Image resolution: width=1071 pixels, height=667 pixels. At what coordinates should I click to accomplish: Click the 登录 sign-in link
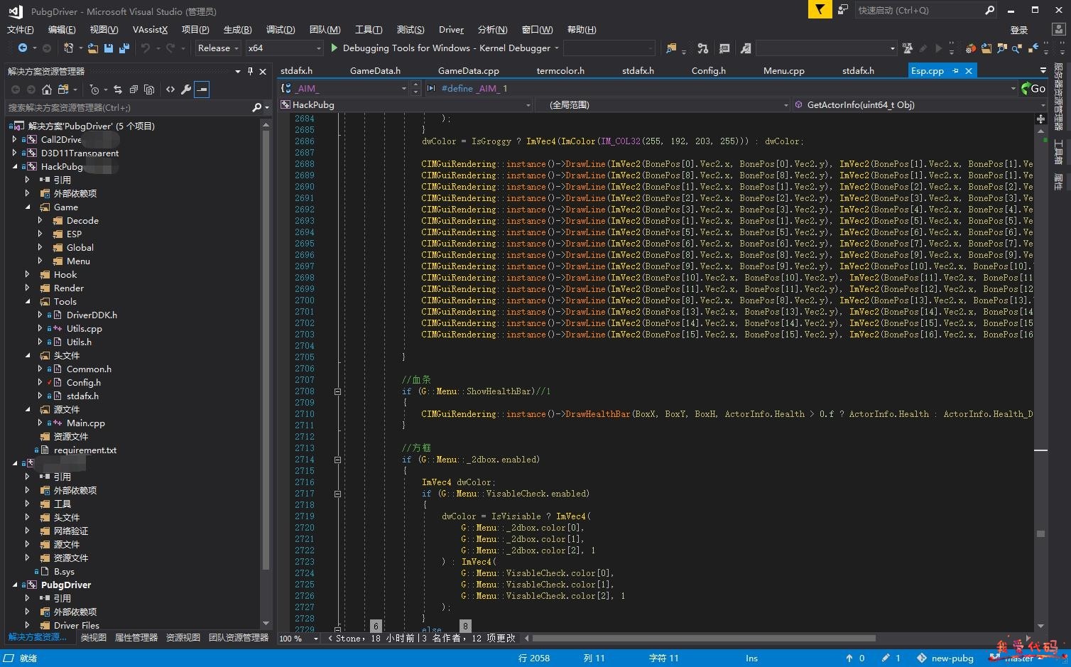coord(1019,29)
